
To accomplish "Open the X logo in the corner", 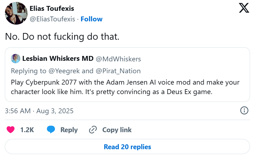I will tap(244, 8).
